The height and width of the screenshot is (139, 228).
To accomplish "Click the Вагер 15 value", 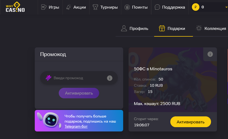I will [150, 92].
